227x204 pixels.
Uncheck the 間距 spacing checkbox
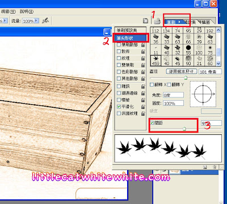pos(152,123)
